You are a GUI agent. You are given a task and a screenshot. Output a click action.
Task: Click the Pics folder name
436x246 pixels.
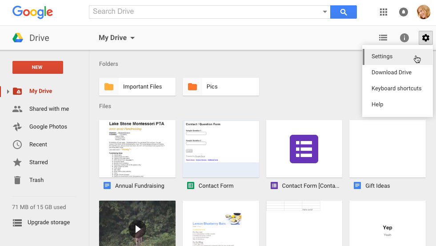212,87
